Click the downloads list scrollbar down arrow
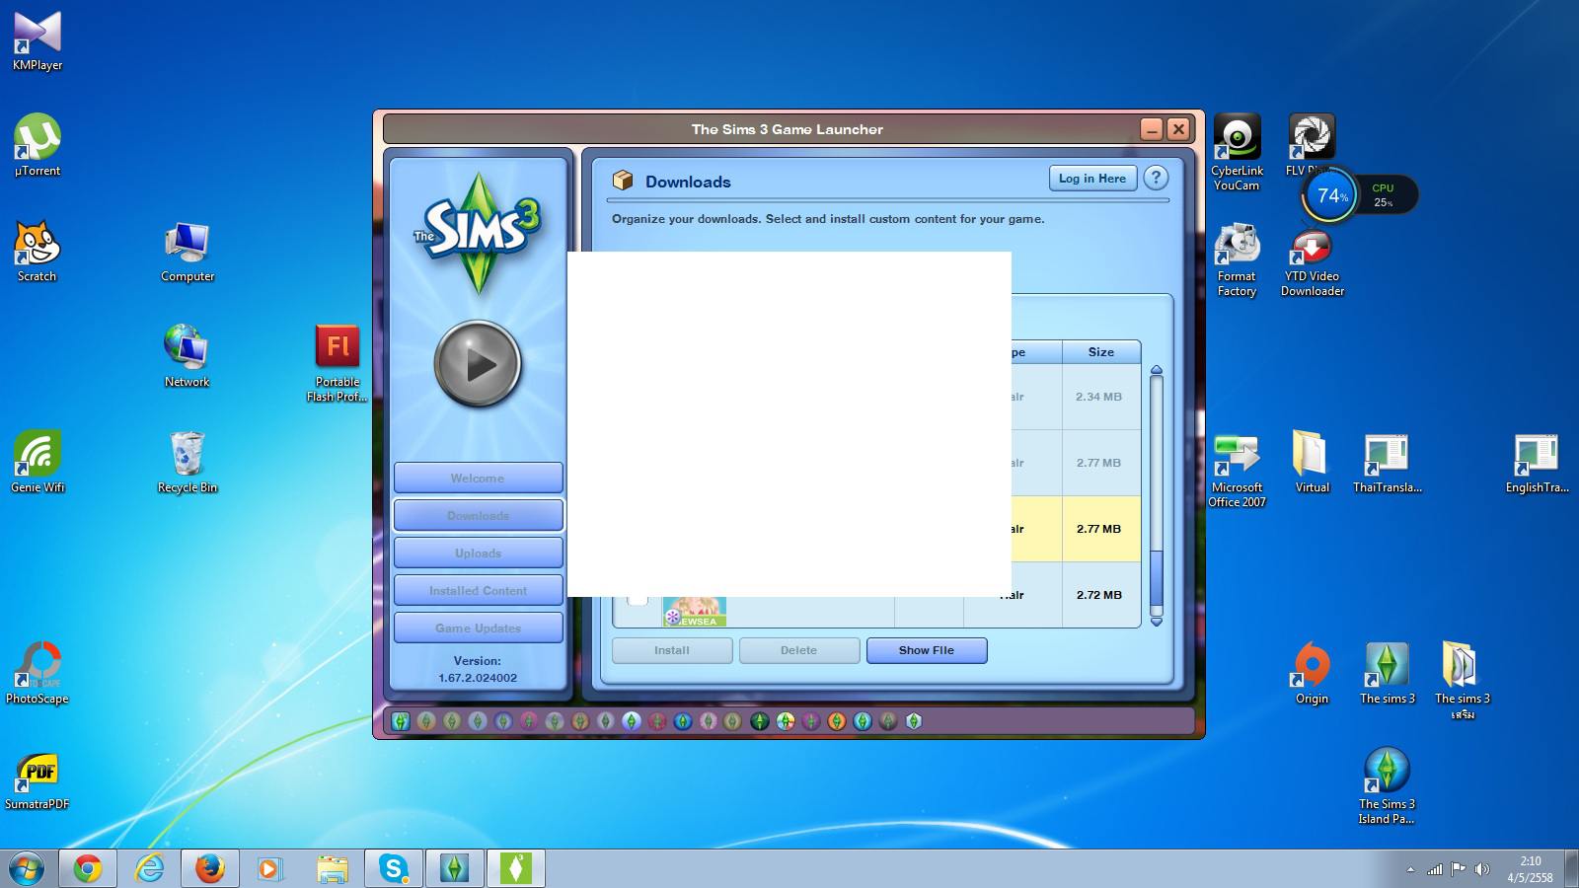 1157,622
